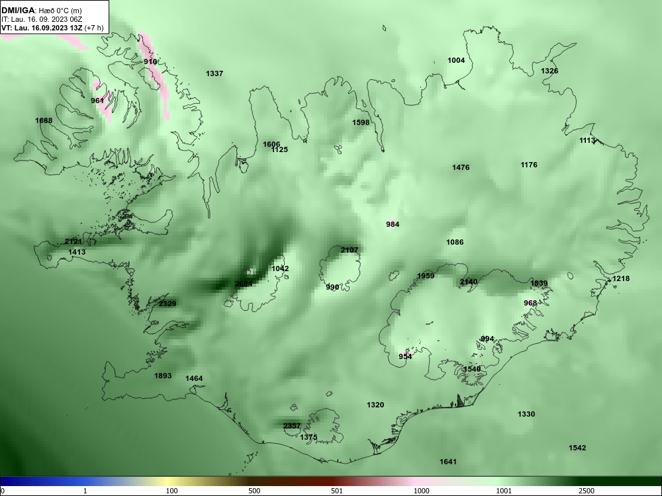Click the value 1540 on the map
Viewport: 662px width, 496px height.
pos(472,369)
